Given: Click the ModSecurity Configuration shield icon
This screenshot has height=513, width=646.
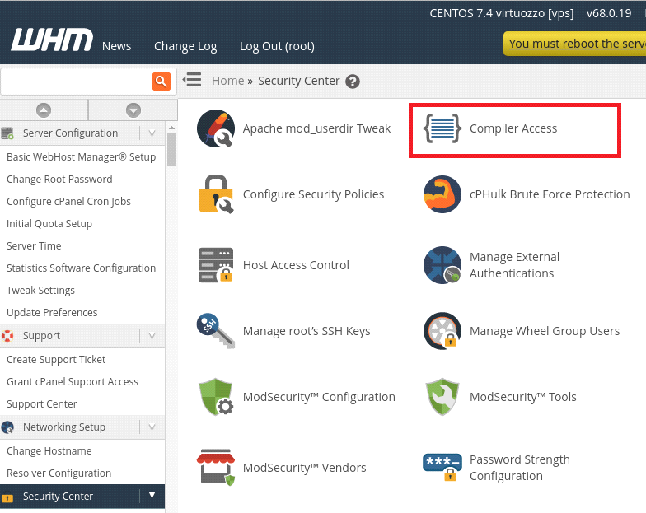Looking at the screenshot, I should [x=216, y=397].
